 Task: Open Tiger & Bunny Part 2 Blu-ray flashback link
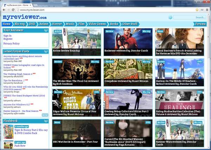[x=31, y=132]
